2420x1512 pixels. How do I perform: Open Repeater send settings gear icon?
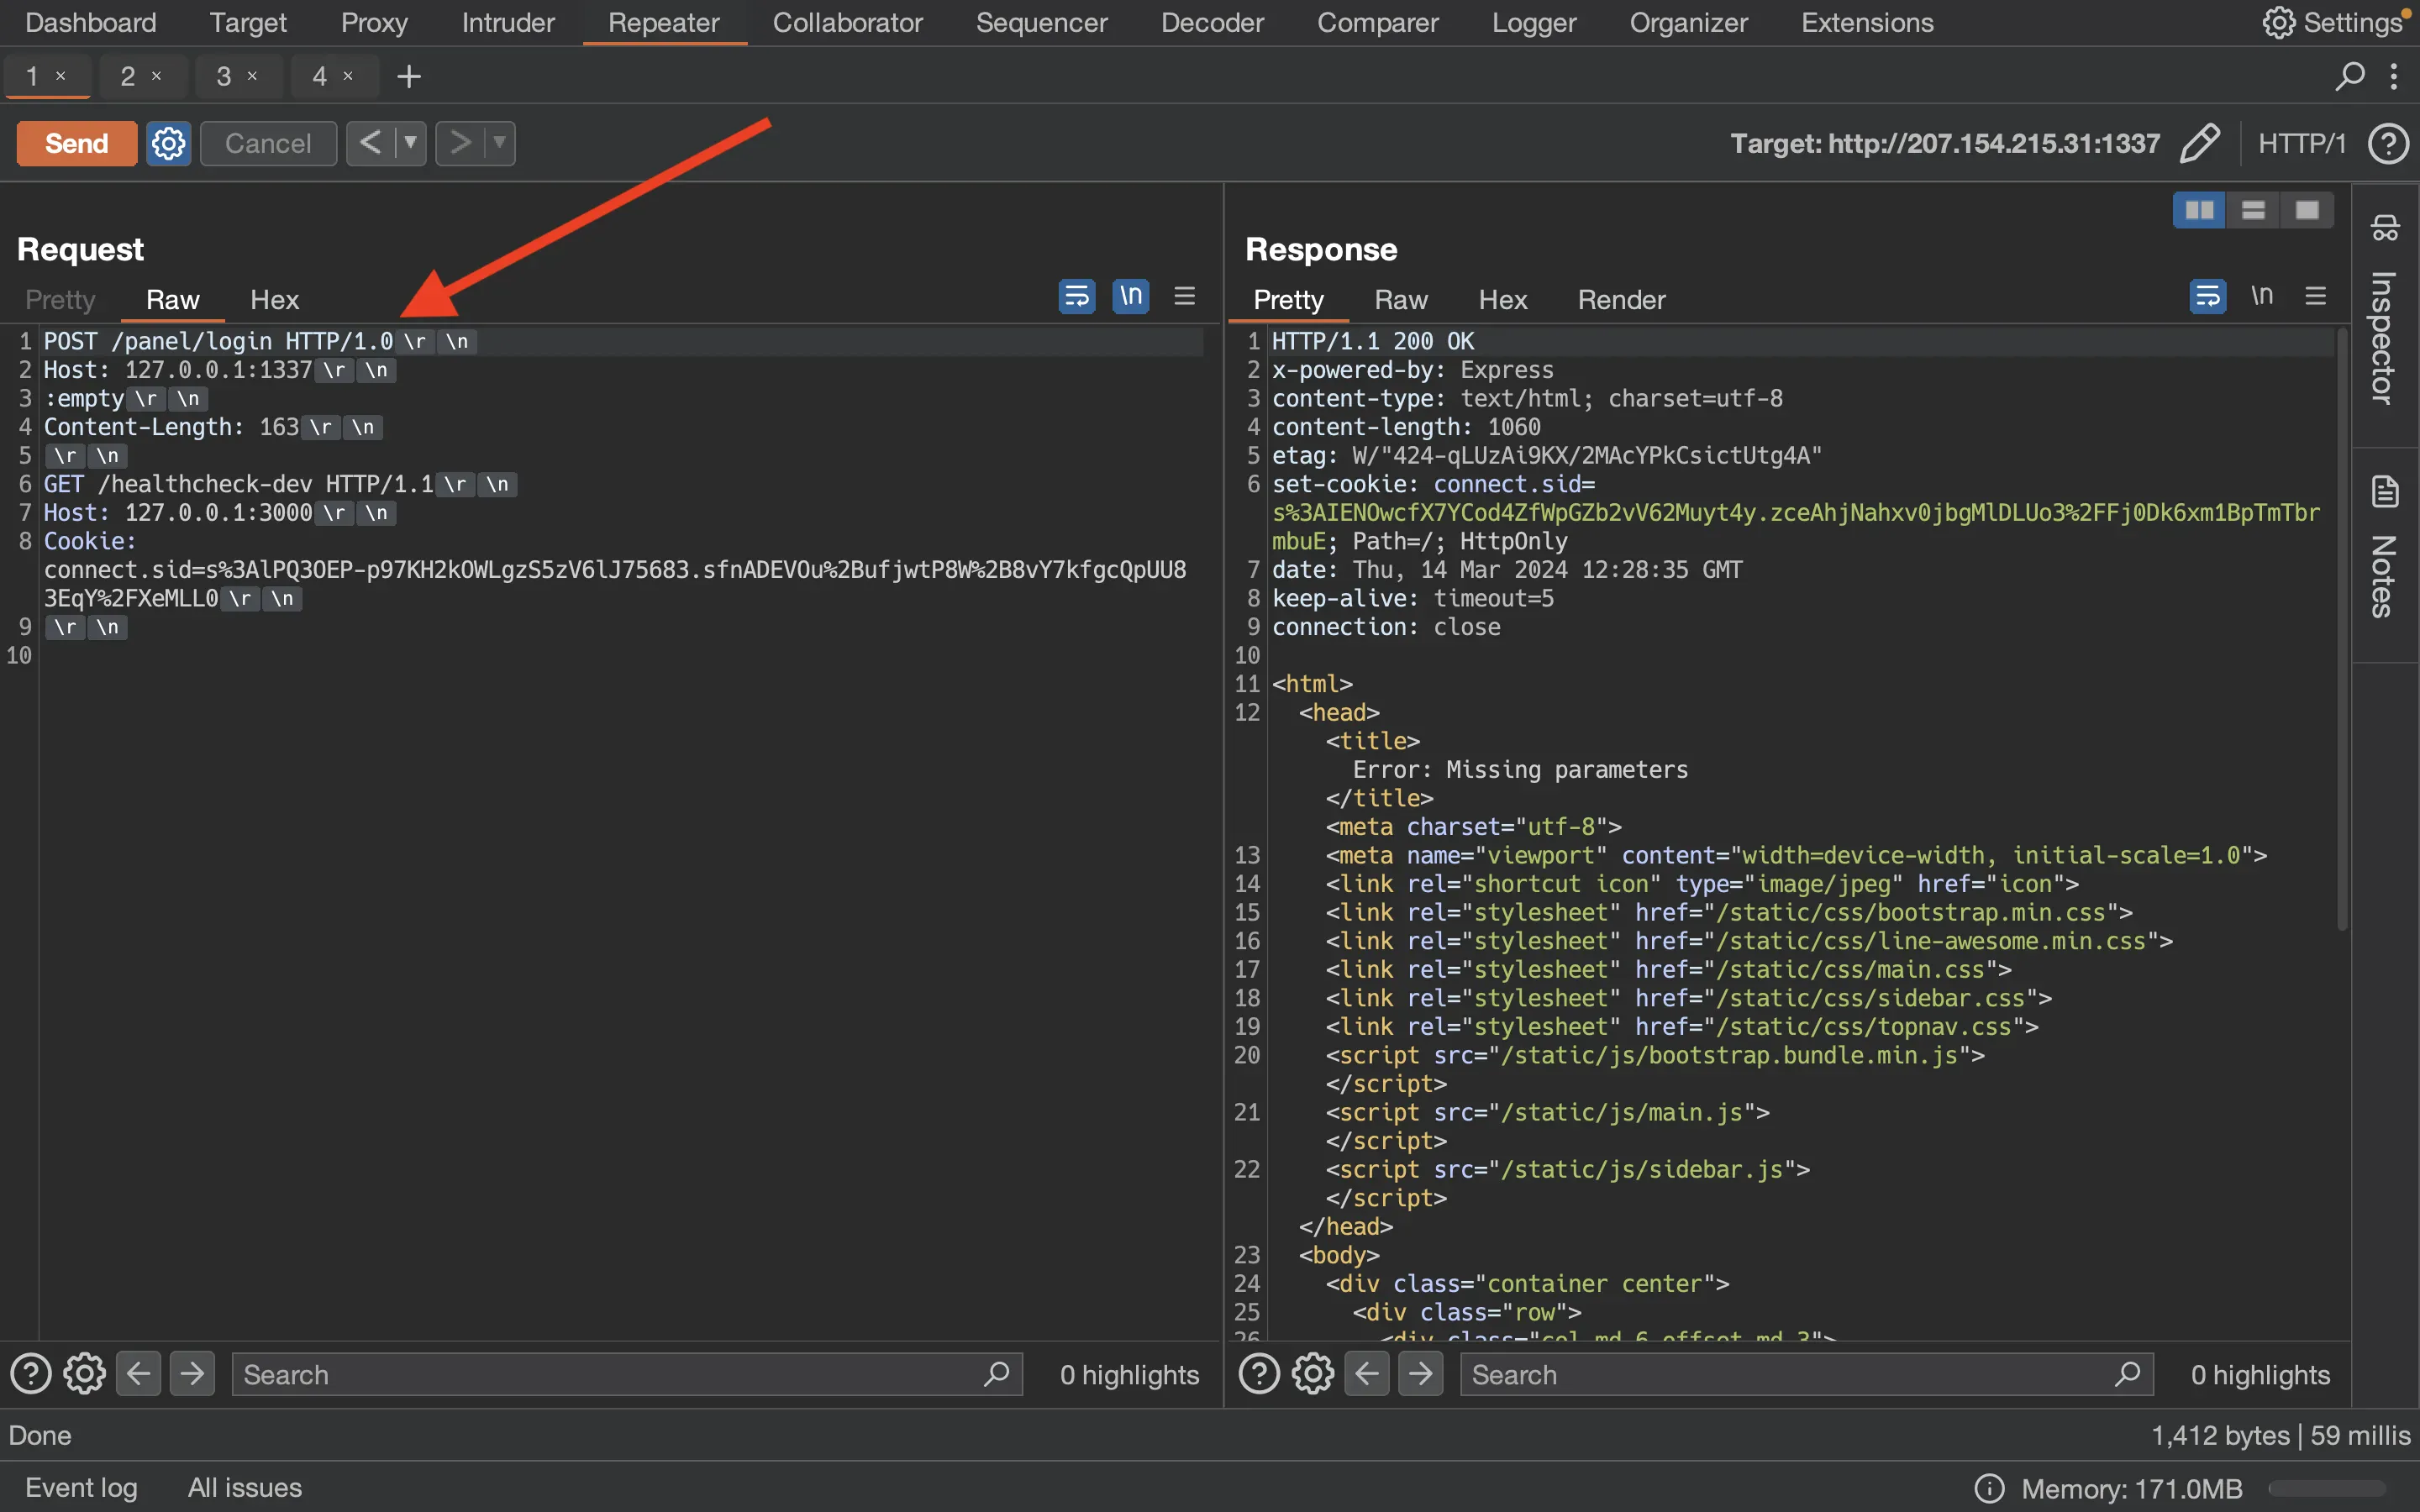[x=168, y=143]
